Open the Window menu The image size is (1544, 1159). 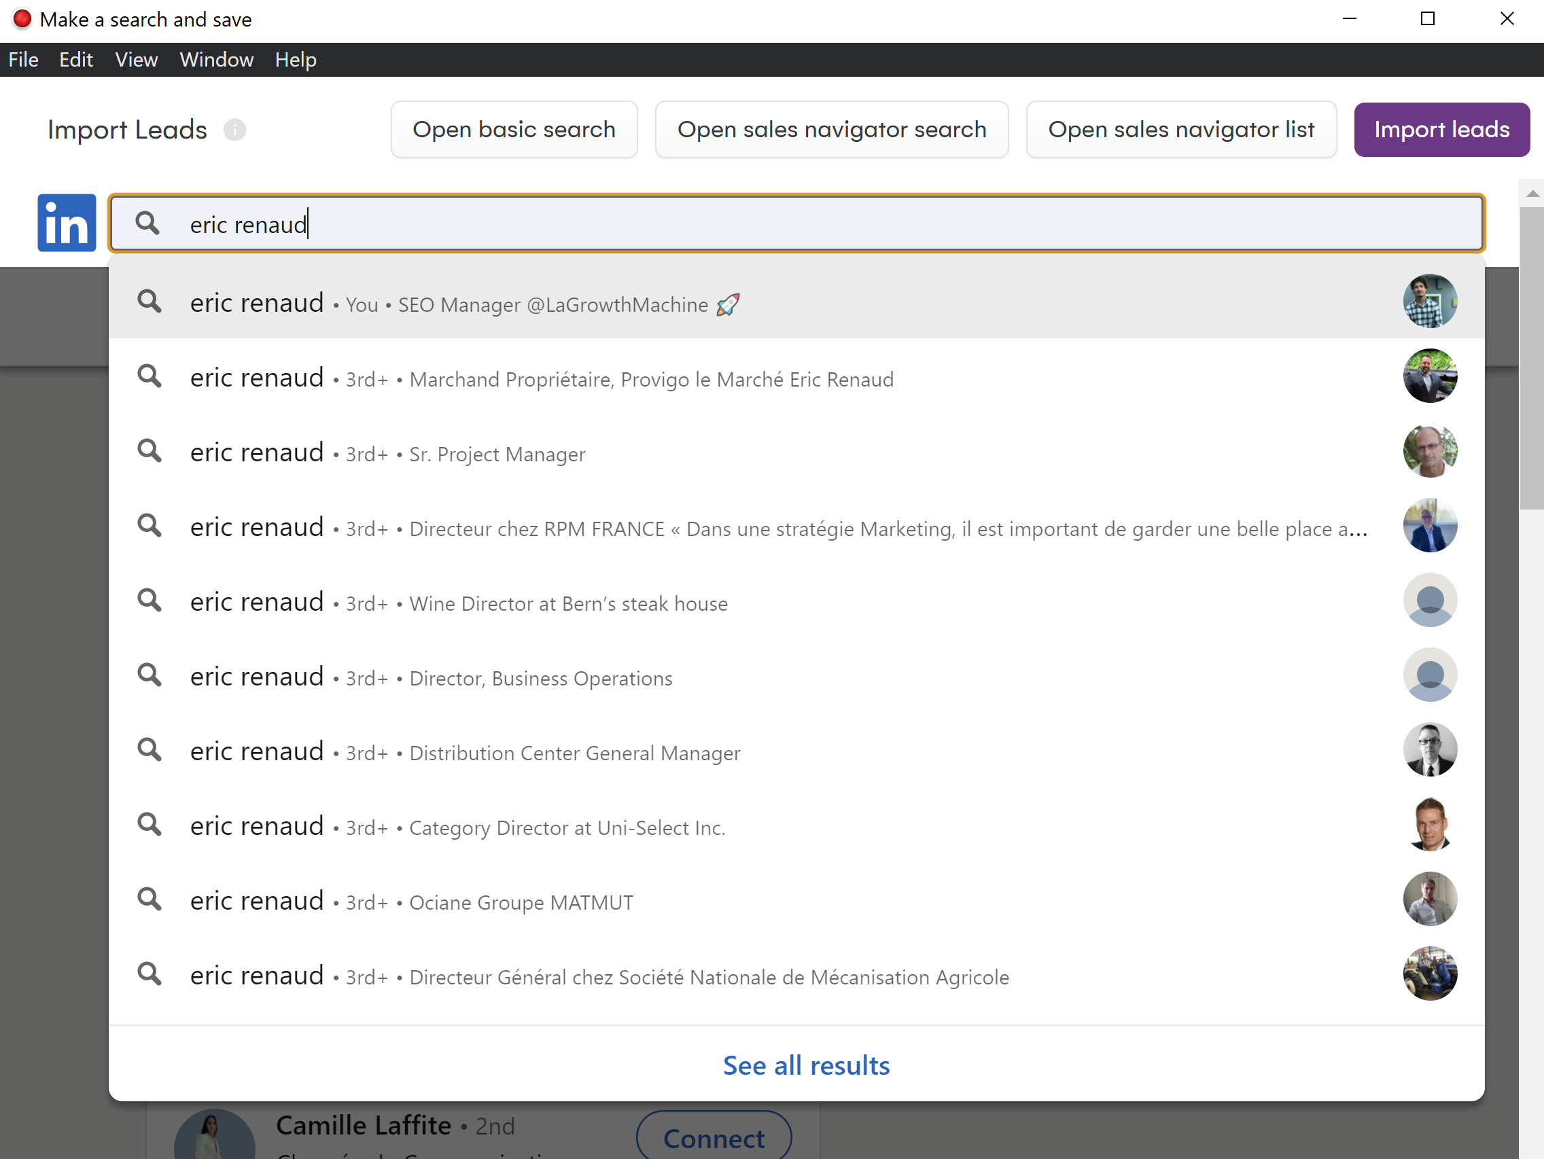pos(216,60)
